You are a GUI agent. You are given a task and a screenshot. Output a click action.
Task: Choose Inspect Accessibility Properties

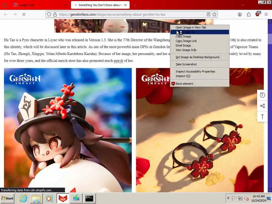coord(200,71)
